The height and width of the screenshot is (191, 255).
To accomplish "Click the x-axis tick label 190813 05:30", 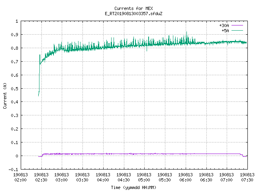I will [165, 177].
